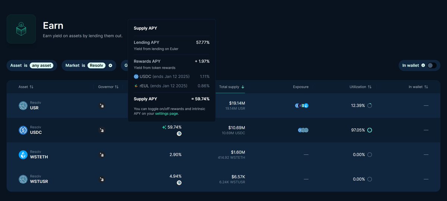Click the $19.14M total supply
Viewport: 447px width, 201px height.
coord(237,103)
